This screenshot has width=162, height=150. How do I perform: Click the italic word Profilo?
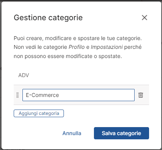[76, 47]
